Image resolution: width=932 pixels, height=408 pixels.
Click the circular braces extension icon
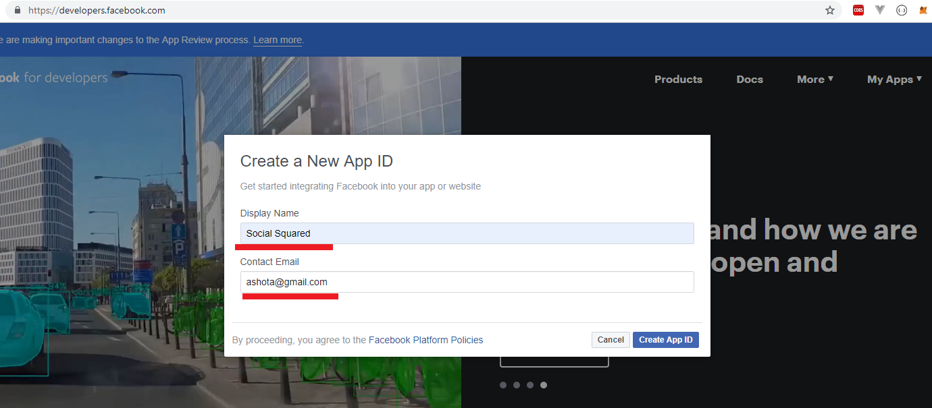coord(901,10)
